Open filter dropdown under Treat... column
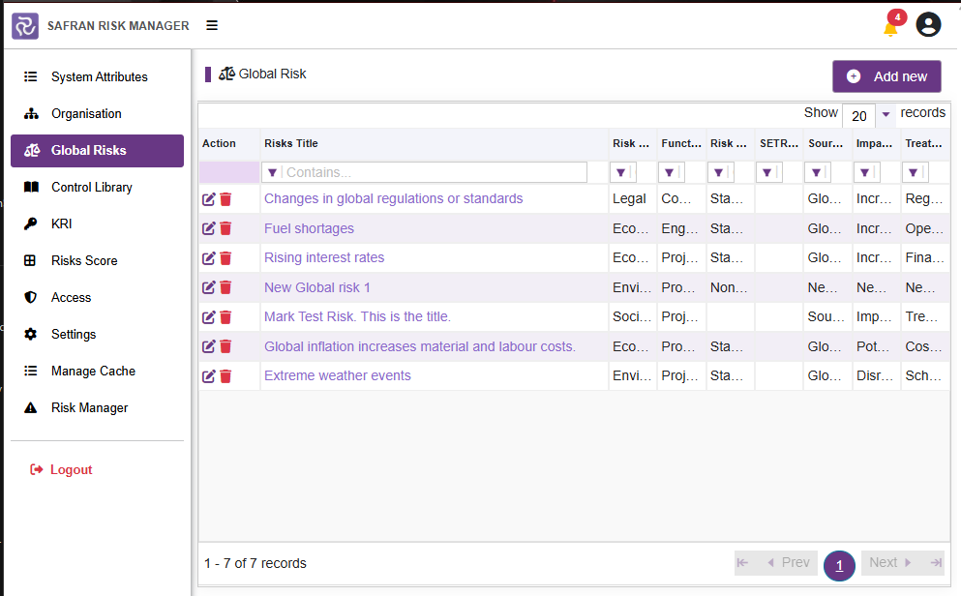Image resolution: width=961 pixels, height=596 pixels. click(915, 173)
